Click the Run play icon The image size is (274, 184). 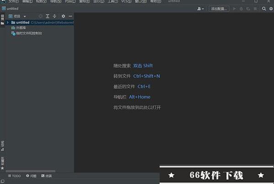tap(234, 9)
